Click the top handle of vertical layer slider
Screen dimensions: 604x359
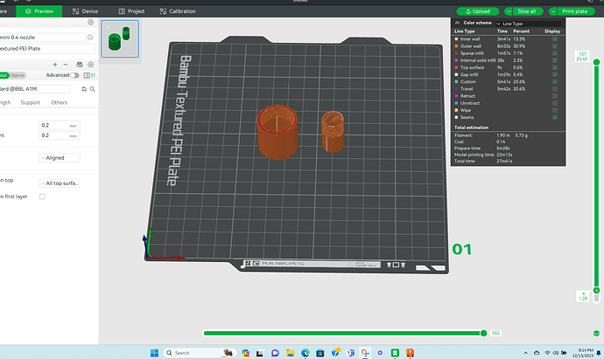click(x=596, y=62)
